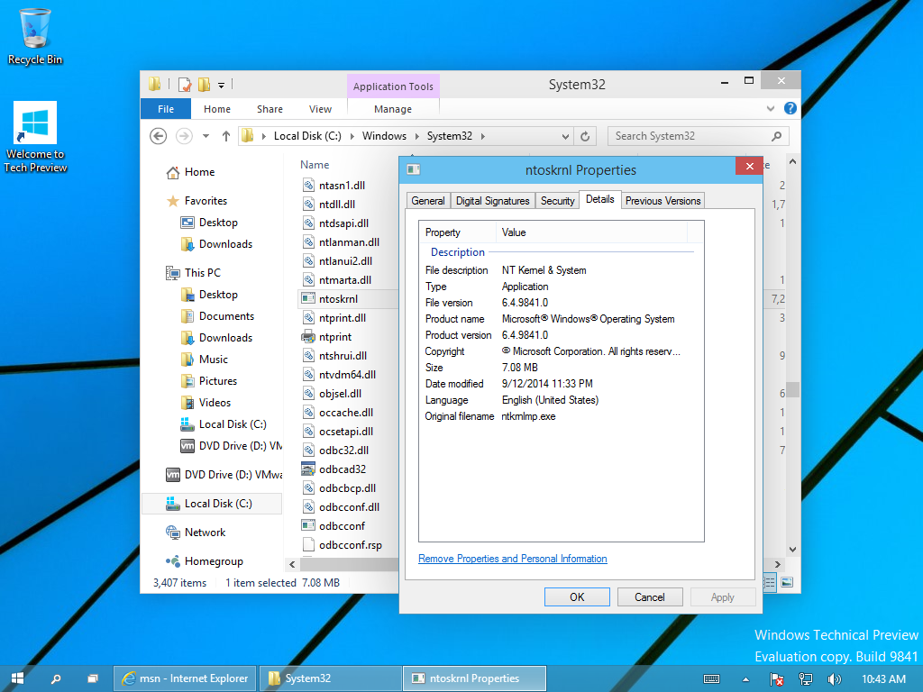The height and width of the screenshot is (692, 923).
Task: Select Local Disk (C:) in navigation pane
Action: click(218, 504)
